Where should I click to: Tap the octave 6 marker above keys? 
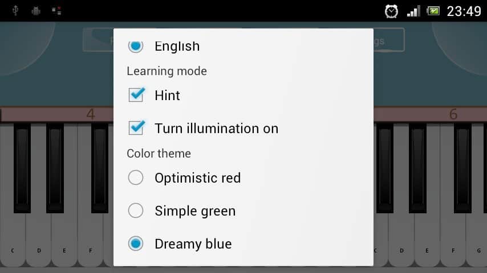453,114
